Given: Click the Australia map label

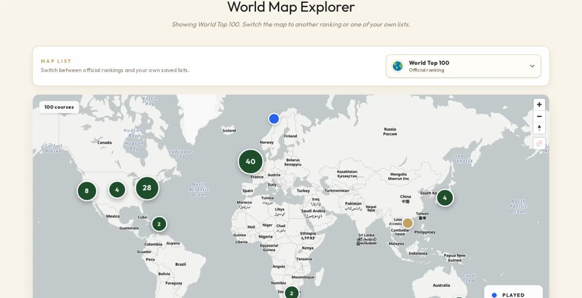Looking at the screenshot, I should pyautogui.click(x=441, y=285).
